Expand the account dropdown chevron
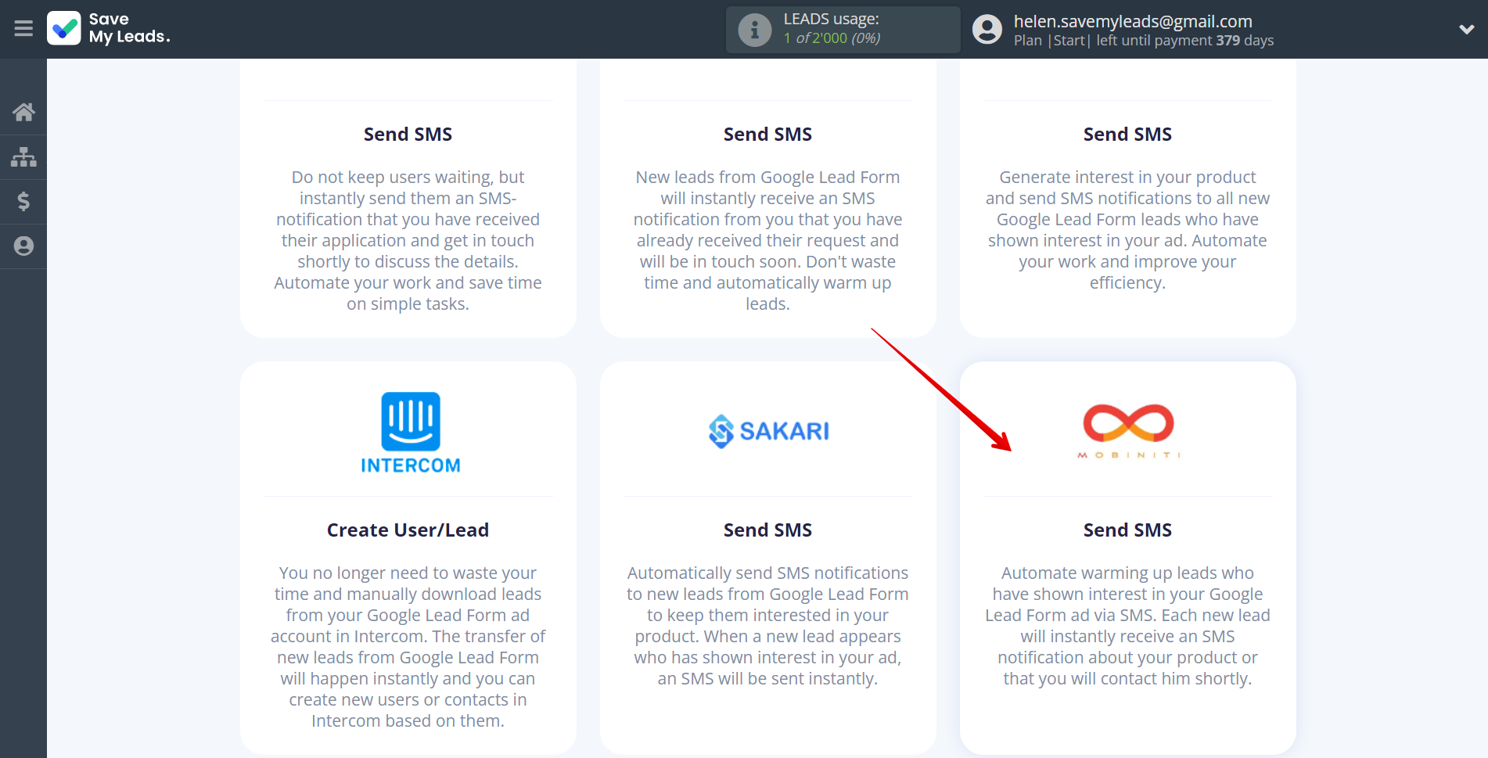1488x758 pixels. tap(1467, 30)
